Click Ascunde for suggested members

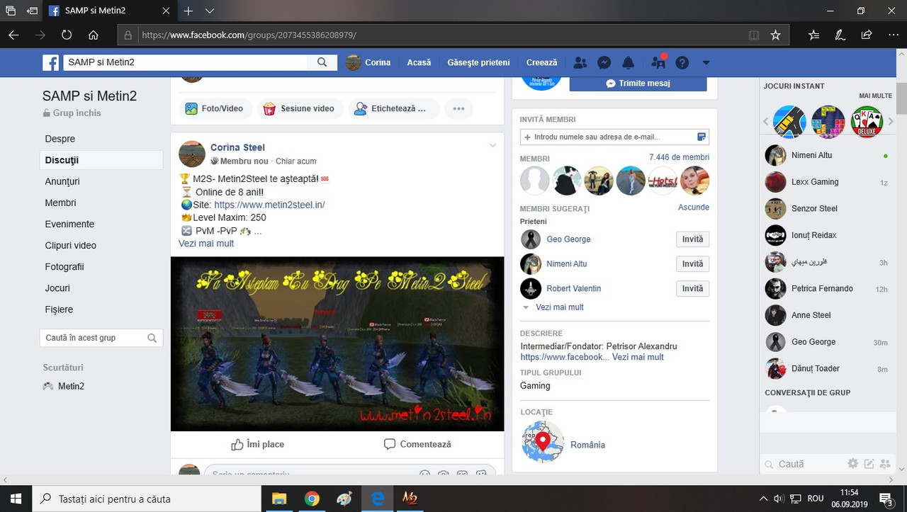tap(694, 207)
